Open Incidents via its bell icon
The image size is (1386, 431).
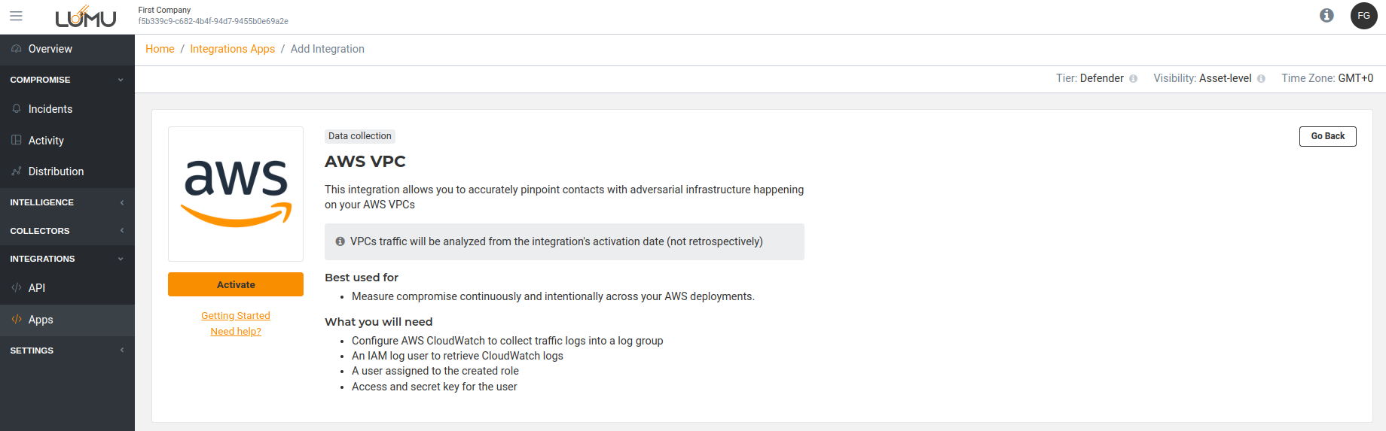pos(17,109)
